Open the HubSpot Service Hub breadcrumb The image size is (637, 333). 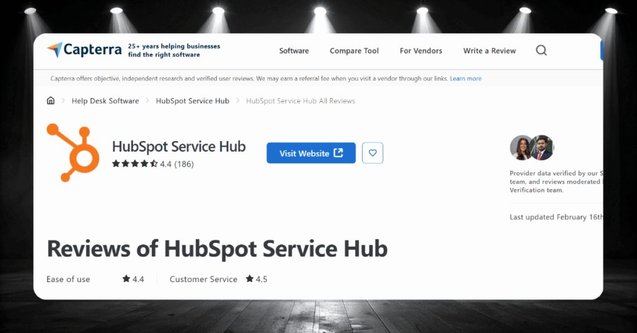coord(193,101)
